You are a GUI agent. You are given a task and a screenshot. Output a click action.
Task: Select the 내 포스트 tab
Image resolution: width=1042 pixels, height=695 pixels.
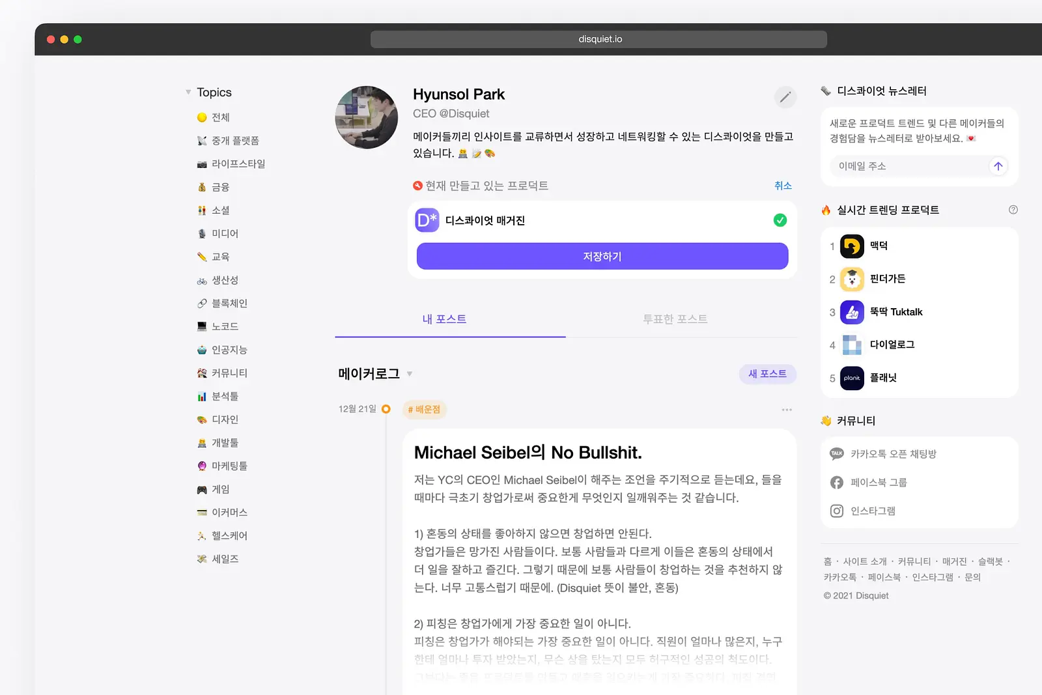click(444, 319)
